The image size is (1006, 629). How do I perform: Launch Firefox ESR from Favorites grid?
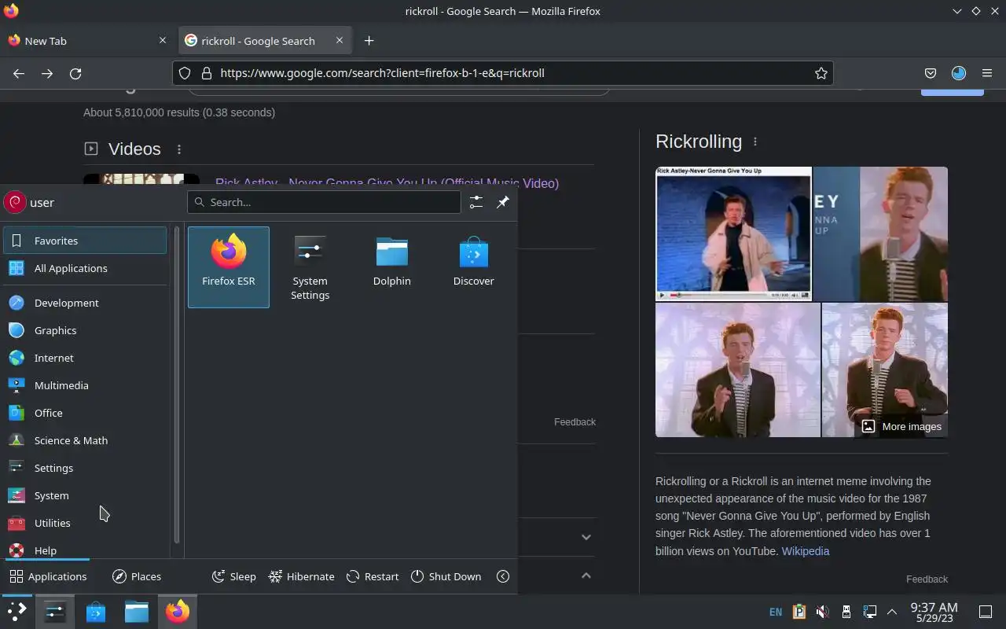click(228, 267)
